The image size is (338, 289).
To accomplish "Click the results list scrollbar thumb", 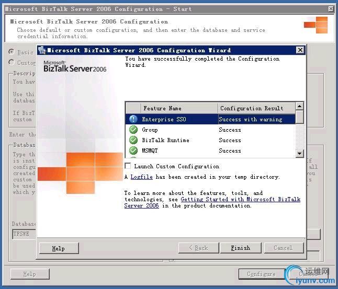I will (299, 117).
